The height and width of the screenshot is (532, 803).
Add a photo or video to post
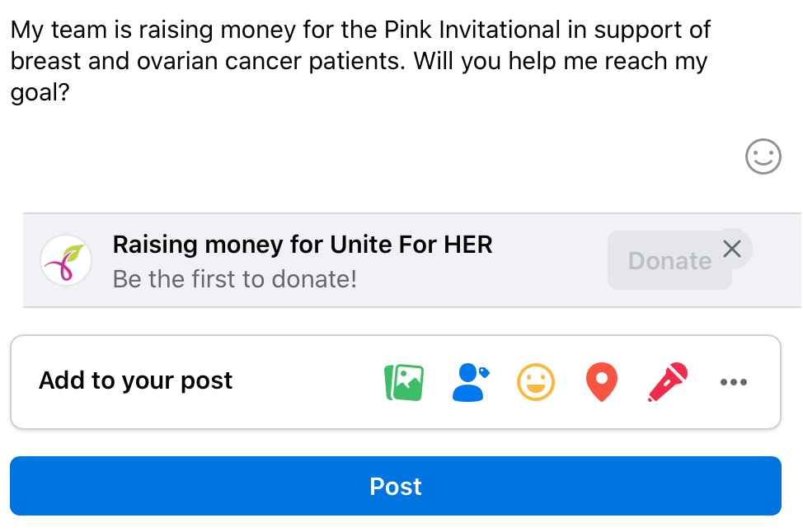pyautogui.click(x=404, y=382)
